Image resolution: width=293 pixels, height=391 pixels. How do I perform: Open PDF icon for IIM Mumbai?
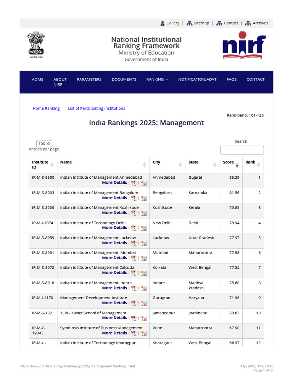pyautogui.click(x=134, y=259)
